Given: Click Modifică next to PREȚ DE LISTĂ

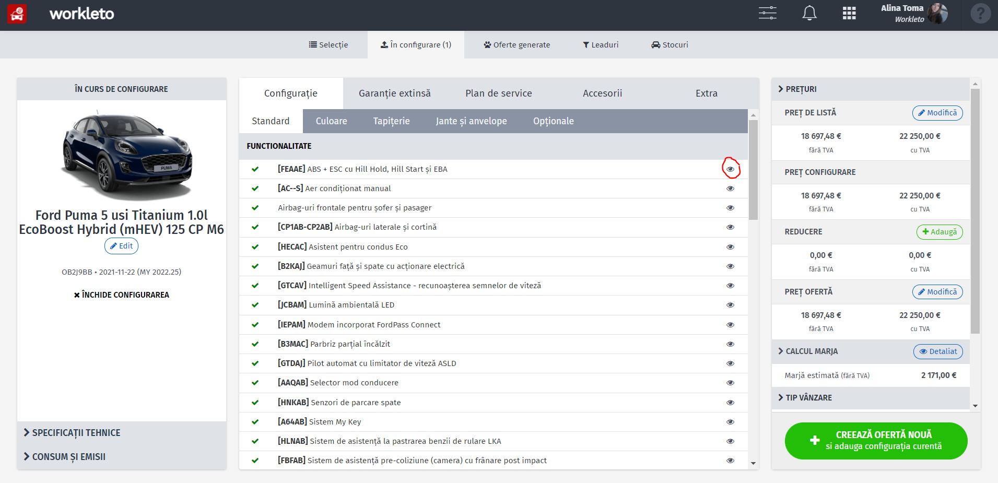Looking at the screenshot, I should (937, 113).
